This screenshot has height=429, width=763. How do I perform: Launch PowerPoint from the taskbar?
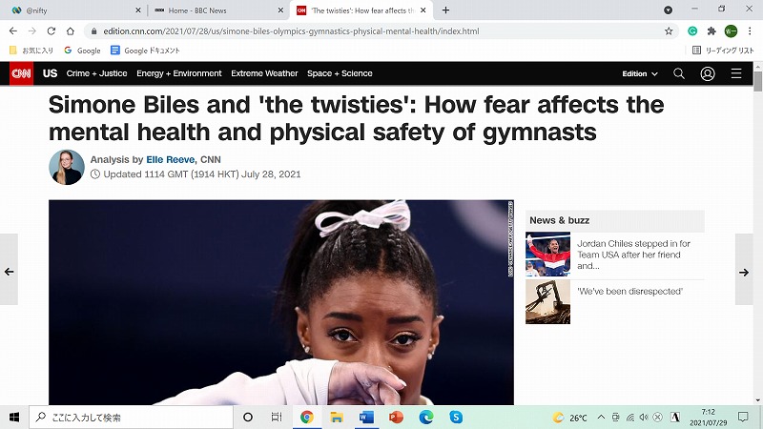tap(396, 417)
